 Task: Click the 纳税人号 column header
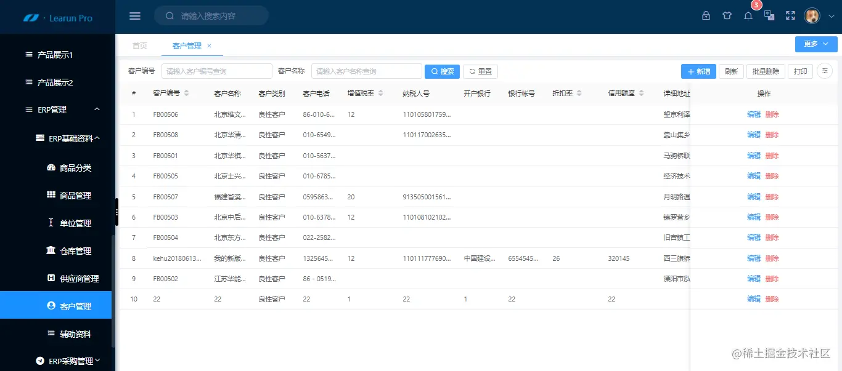(x=416, y=94)
